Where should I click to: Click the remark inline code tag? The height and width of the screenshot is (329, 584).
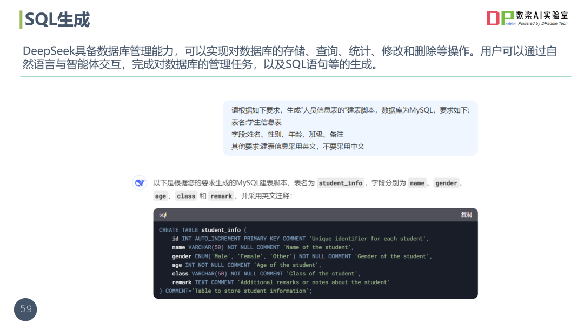[221, 196]
